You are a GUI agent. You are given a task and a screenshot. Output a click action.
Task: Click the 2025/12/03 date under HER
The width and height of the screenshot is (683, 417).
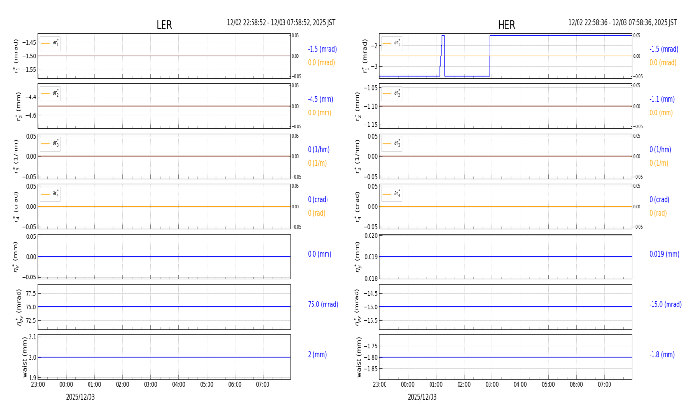tap(422, 397)
